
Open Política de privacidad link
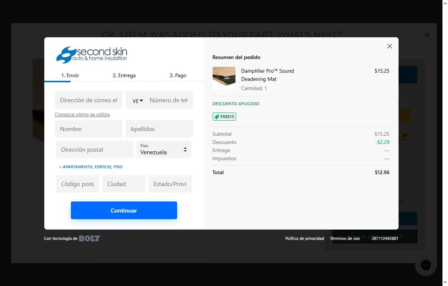point(304,238)
